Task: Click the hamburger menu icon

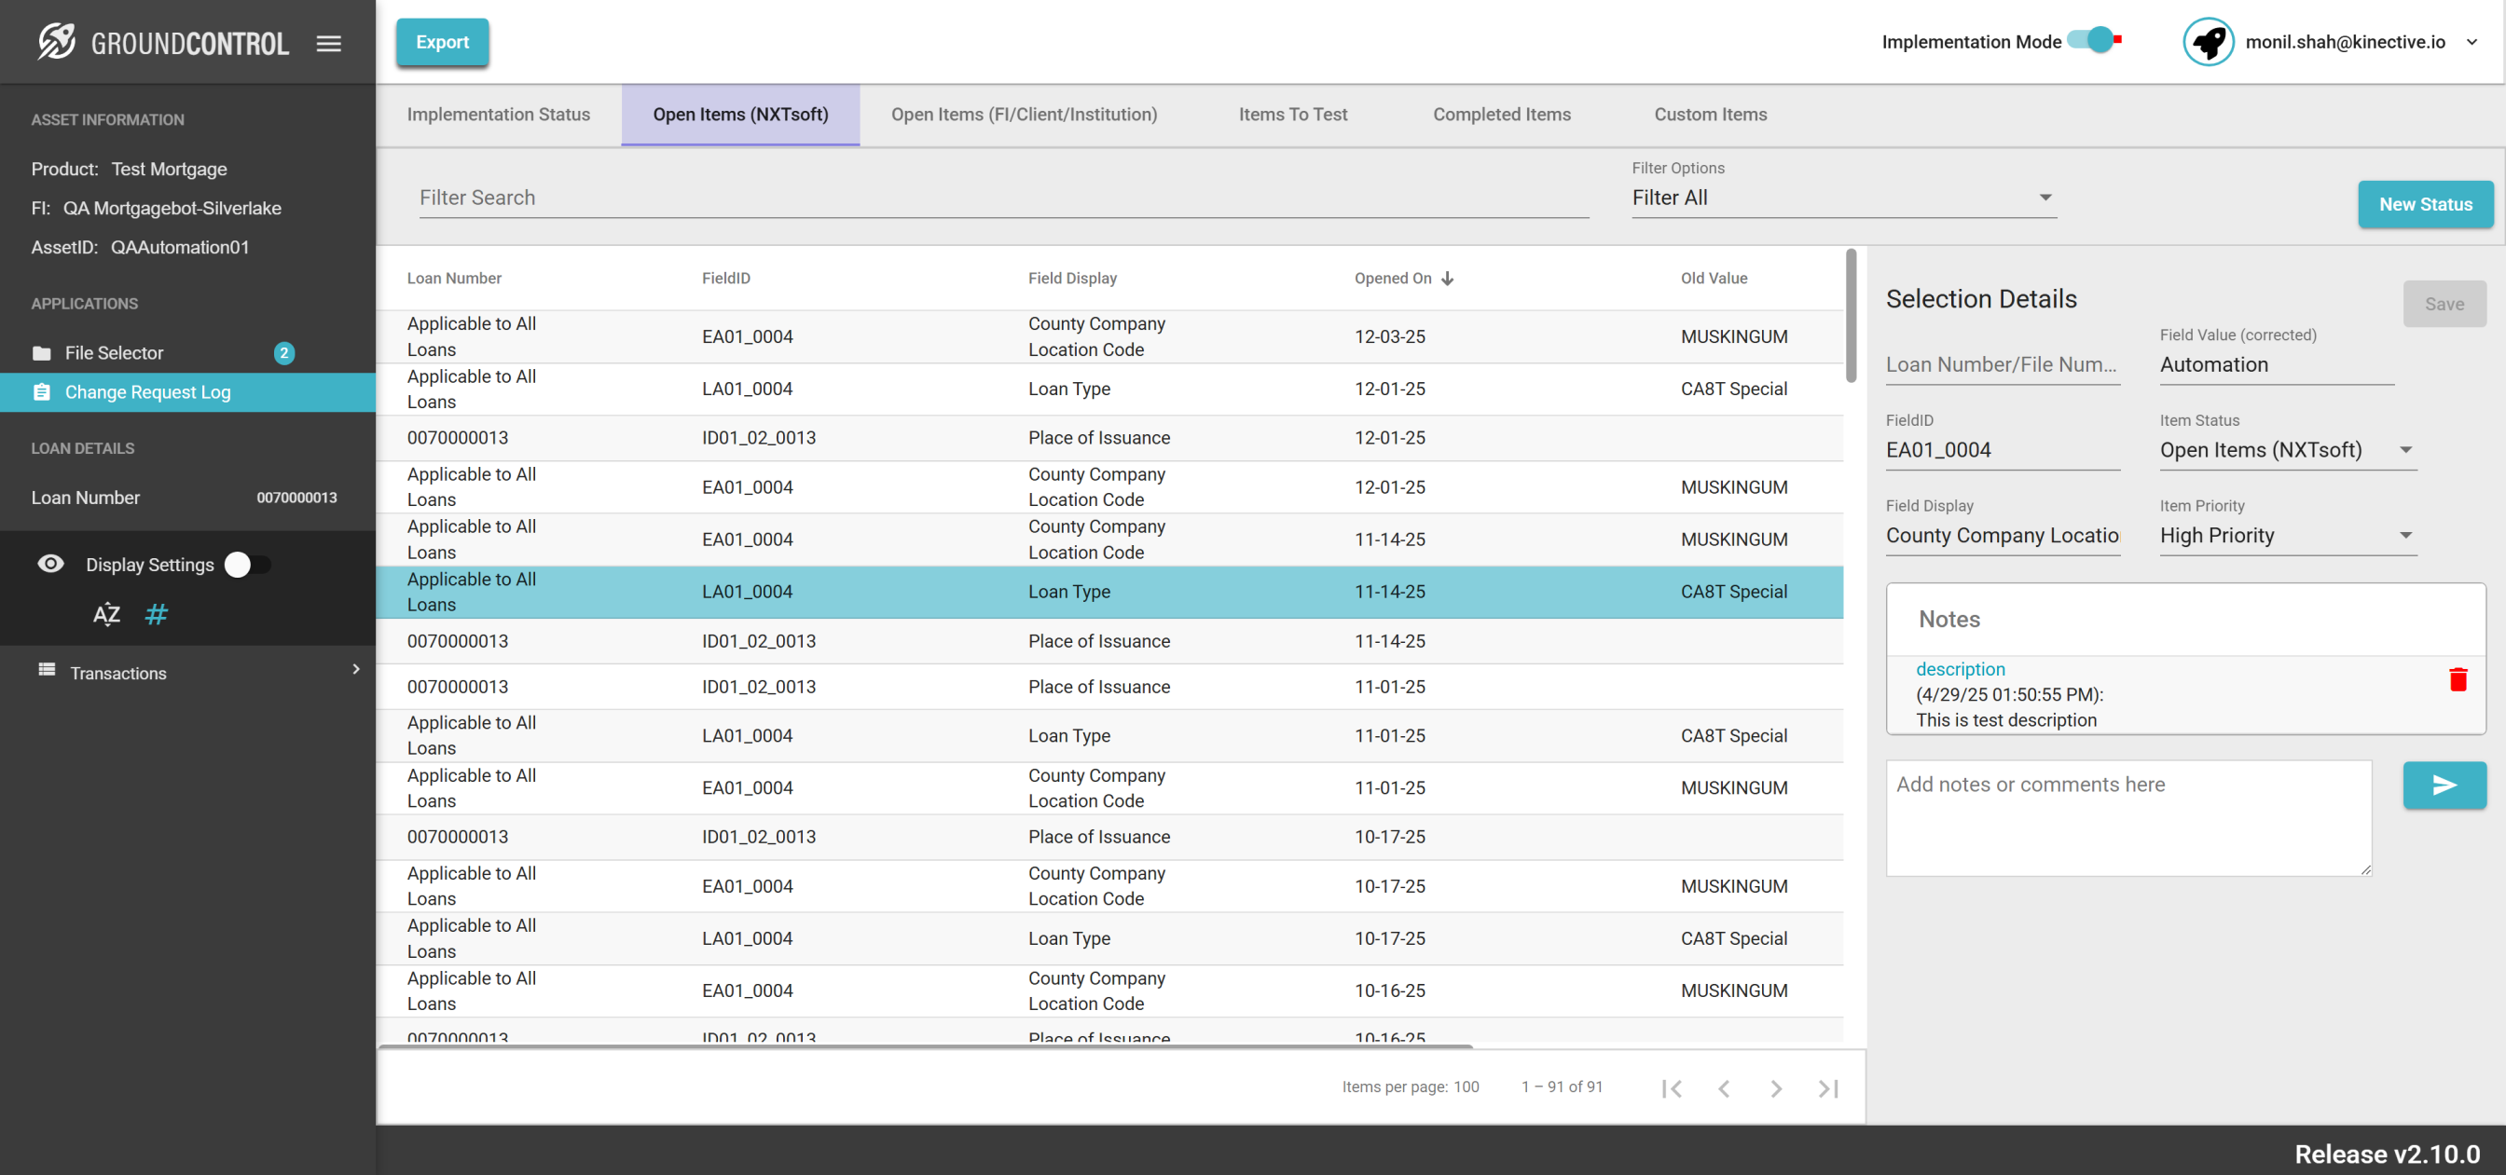Action: (x=329, y=43)
